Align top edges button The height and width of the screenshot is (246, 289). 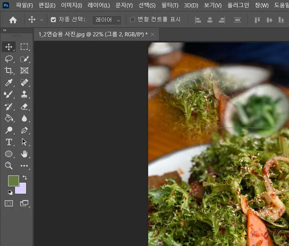(x=257, y=20)
